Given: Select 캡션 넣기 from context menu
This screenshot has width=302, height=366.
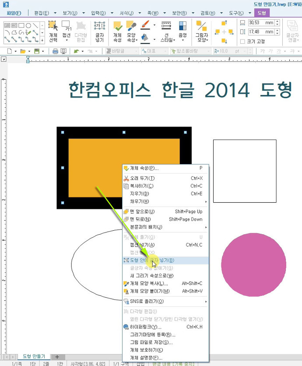Looking at the screenshot, I should pos(165,245).
